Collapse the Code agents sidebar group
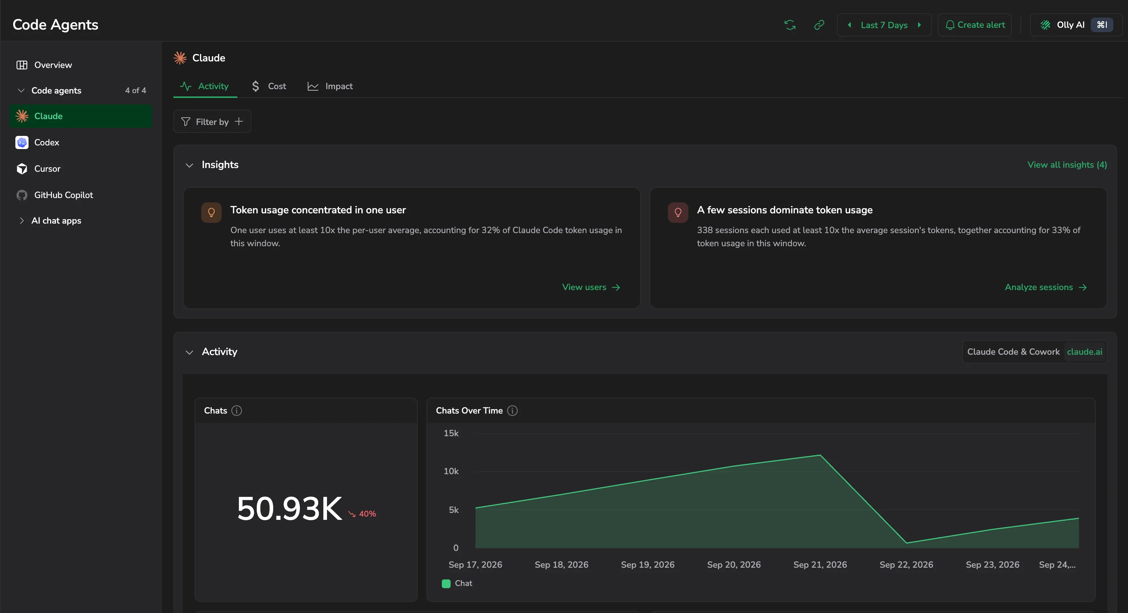The width and height of the screenshot is (1128, 613). (x=20, y=91)
